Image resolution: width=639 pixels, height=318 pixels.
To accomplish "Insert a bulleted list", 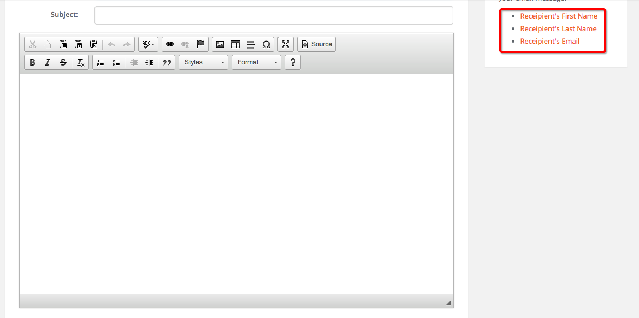I will (116, 62).
